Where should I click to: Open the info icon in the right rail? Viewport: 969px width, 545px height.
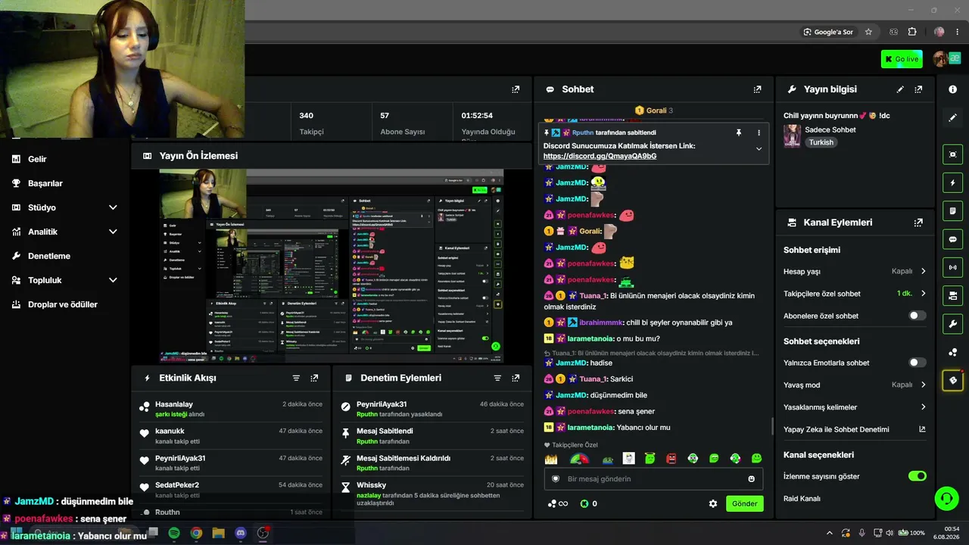tap(952, 89)
